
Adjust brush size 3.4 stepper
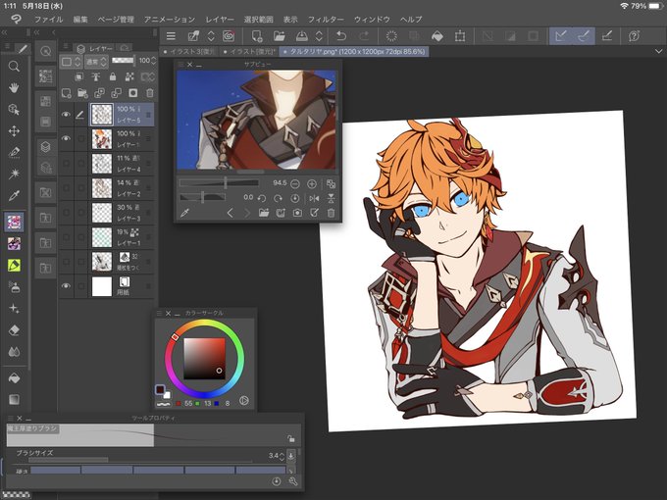282,456
